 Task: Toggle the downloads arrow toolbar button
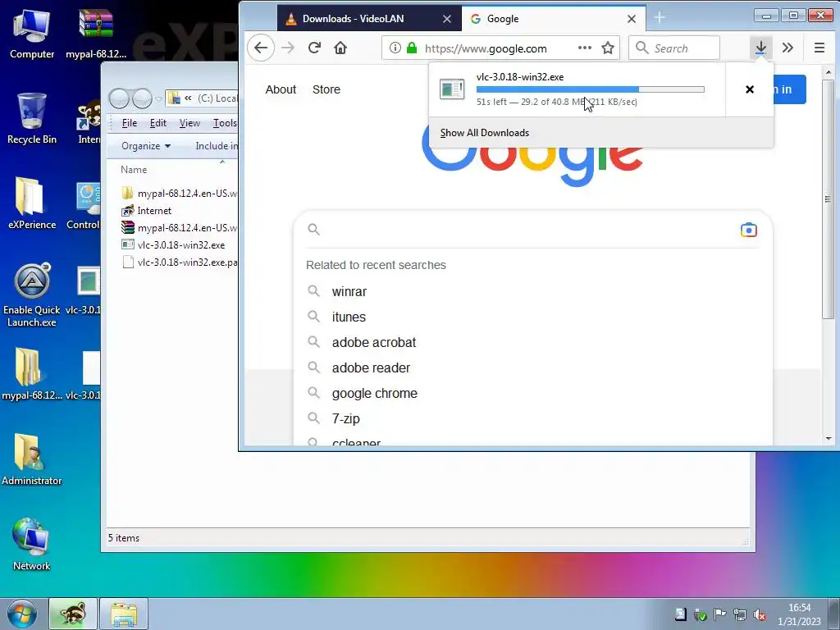760,48
